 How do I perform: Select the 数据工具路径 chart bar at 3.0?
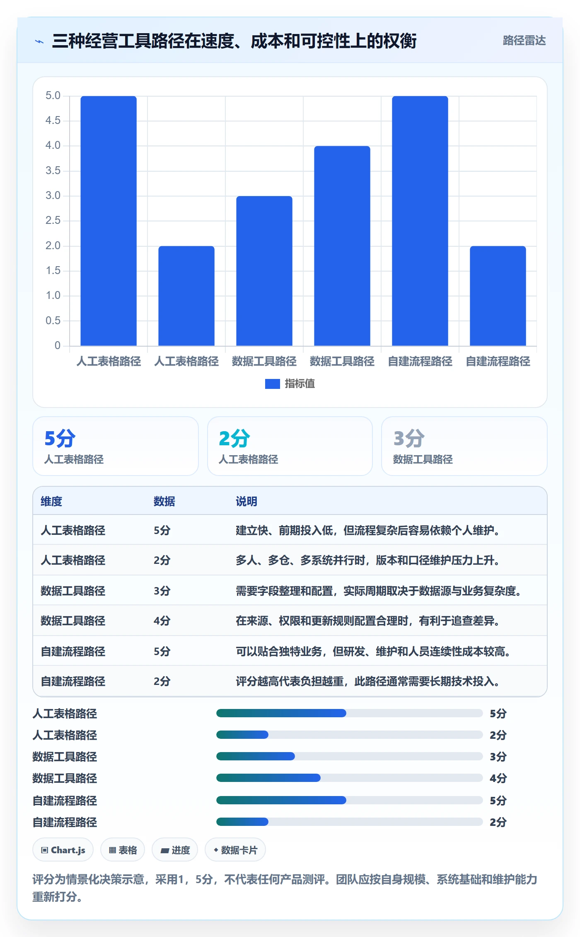click(264, 271)
